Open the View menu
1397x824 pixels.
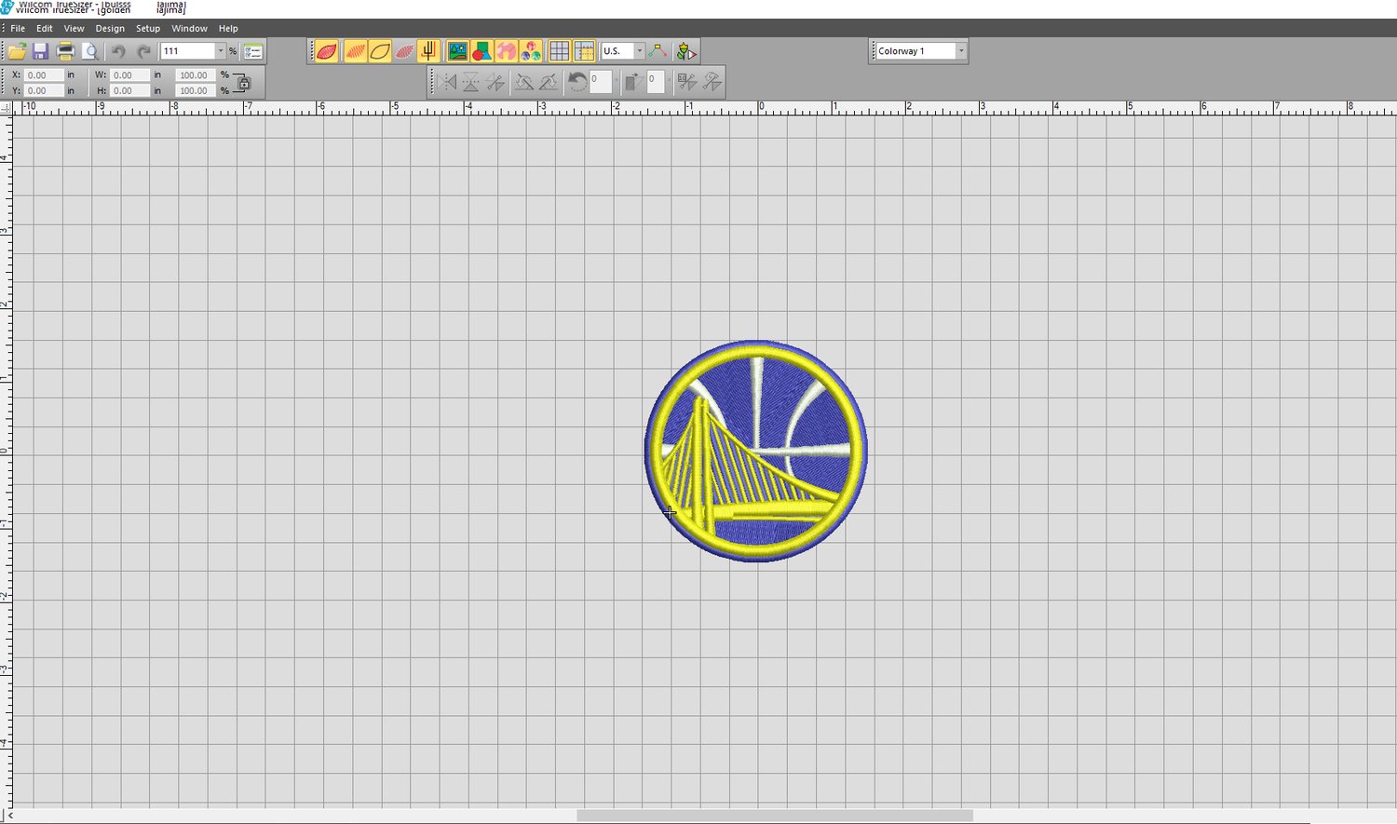74,29
